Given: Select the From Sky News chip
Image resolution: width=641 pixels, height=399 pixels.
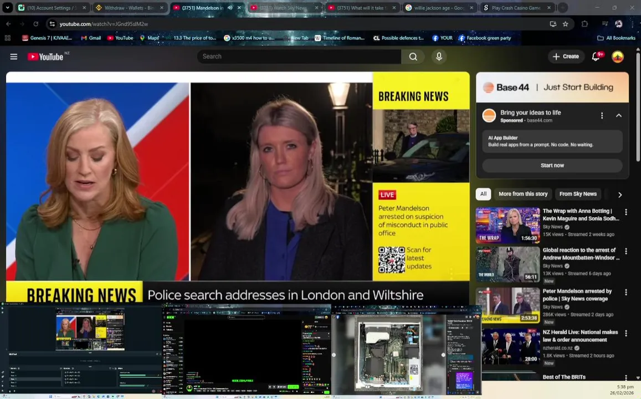Looking at the screenshot, I should [x=578, y=194].
